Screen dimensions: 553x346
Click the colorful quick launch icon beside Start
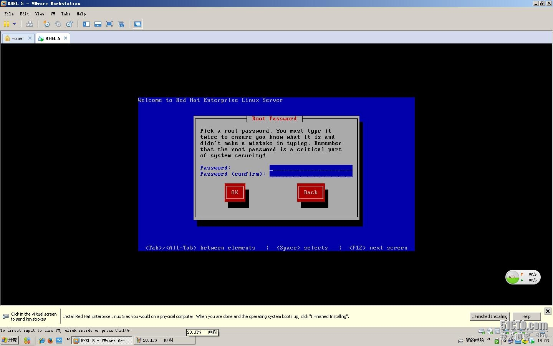tap(27, 341)
